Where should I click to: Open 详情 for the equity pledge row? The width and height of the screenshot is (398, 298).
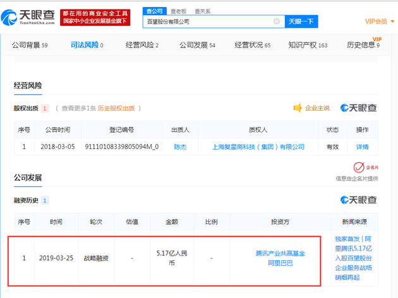tap(362, 147)
